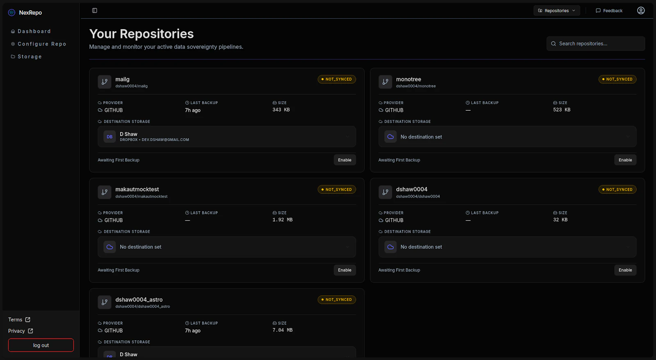Open the Storage sidebar item
Screen dimensions: 656x360
[x=27, y=57]
